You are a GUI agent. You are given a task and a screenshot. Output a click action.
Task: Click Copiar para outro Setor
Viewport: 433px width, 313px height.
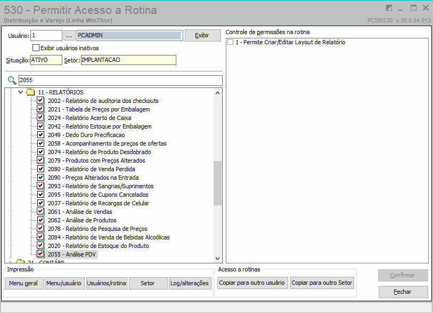[x=322, y=283]
